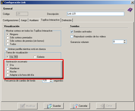The width and height of the screenshot is (135, 111).
Task: Pick Adaptar a la hora del día
Action: tap(7, 75)
